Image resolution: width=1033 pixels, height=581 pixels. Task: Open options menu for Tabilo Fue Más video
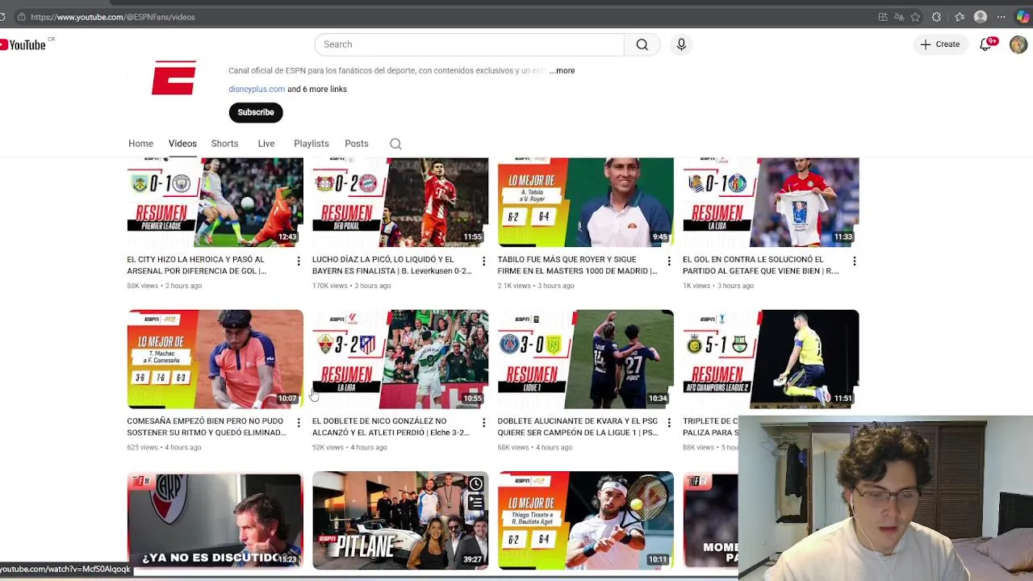(668, 261)
